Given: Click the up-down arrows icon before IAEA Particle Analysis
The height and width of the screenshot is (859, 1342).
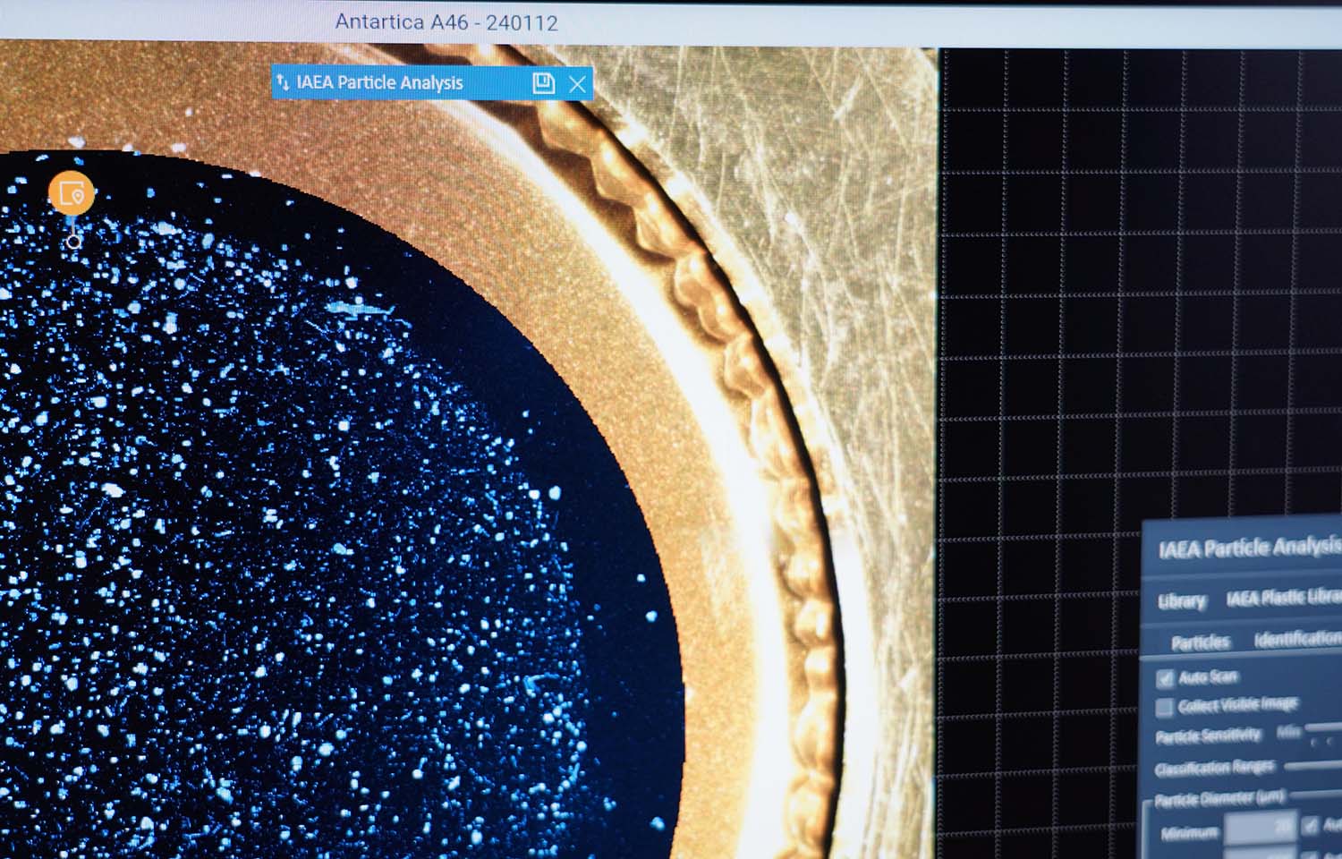Looking at the screenshot, I should pyautogui.click(x=283, y=82).
